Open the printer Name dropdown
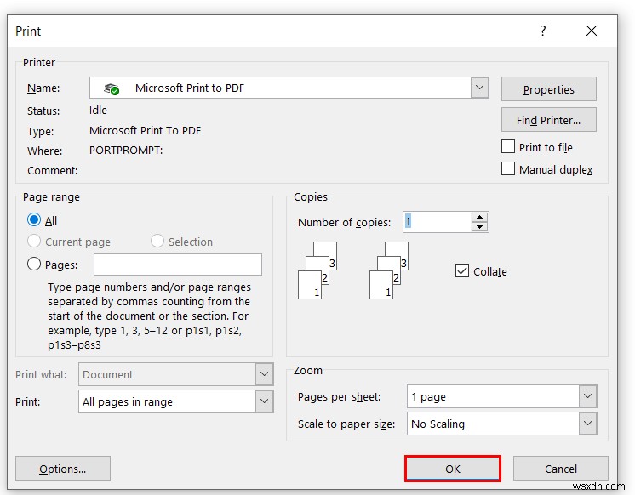Screen dimensions: 635x495 click(479, 88)
